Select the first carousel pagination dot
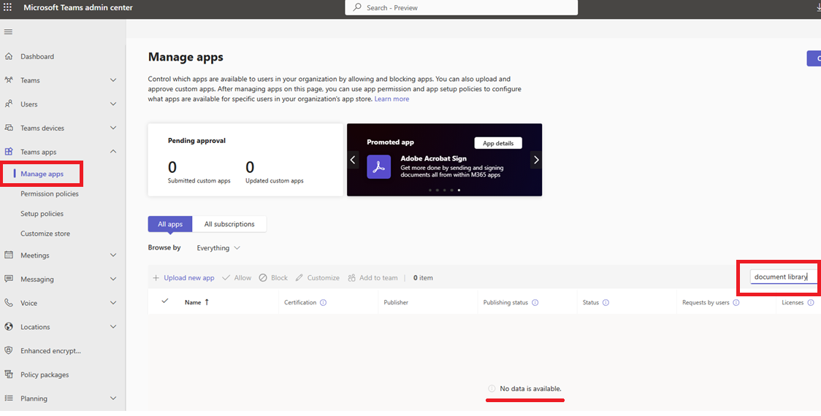The image size is (821, 416). click(430, 190)
